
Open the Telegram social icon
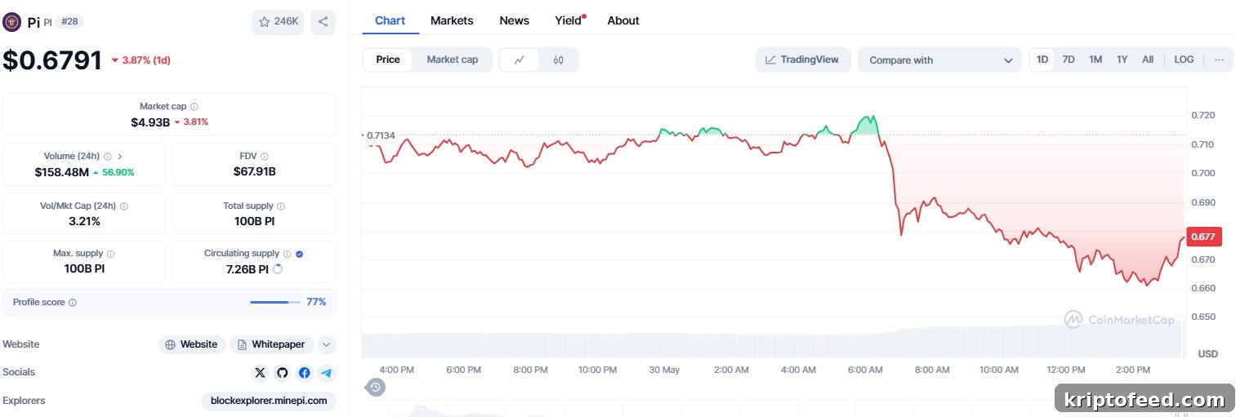pyautogui.click(x=327, y=373)
